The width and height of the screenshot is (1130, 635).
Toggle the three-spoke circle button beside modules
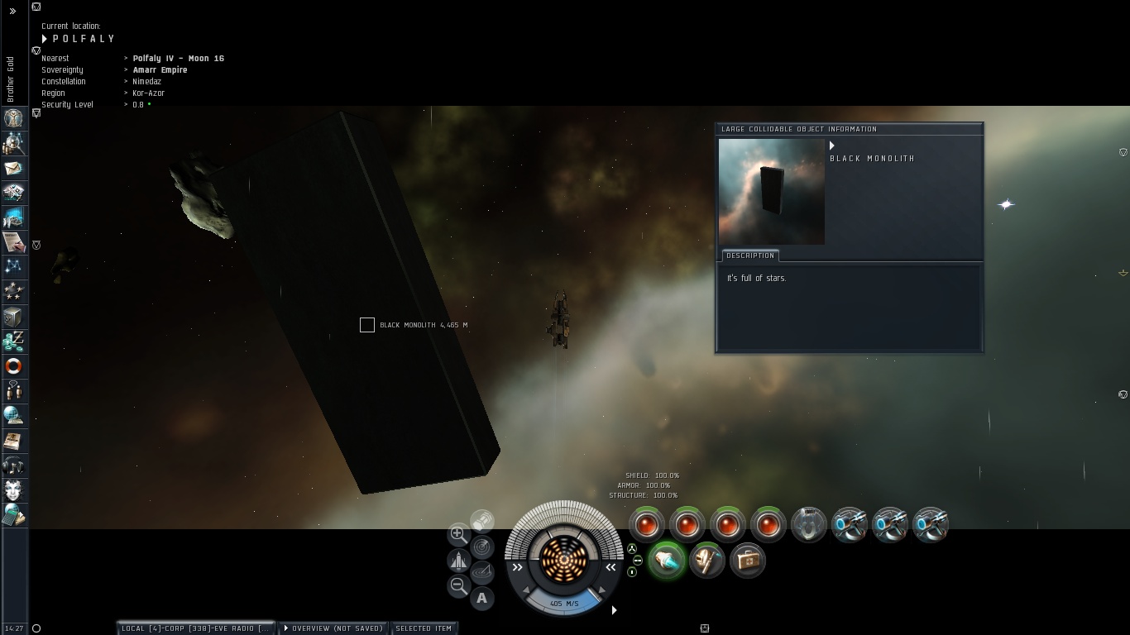pos(632,548)
